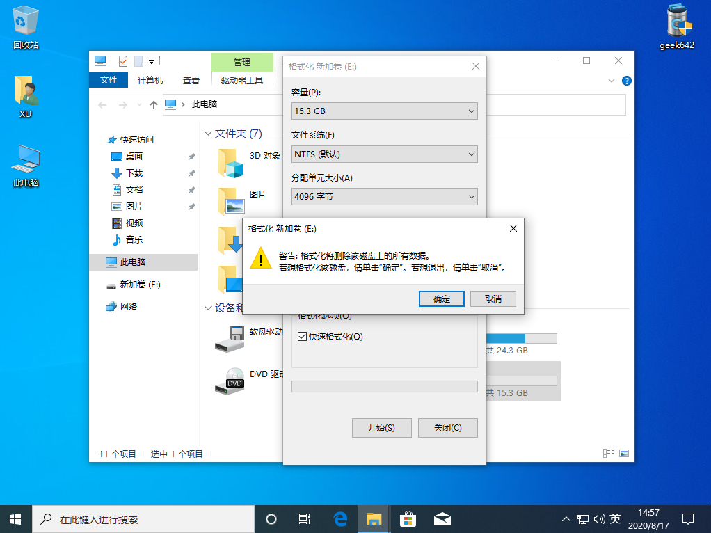Select 音乐 in the navigation pane
This screenshot has height=533, width=711.
134,239
